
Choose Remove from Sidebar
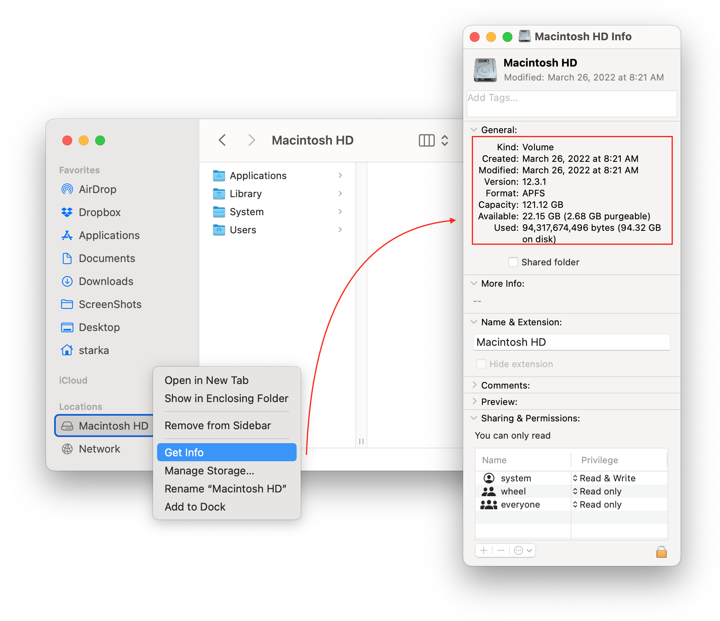coord(227,425)
